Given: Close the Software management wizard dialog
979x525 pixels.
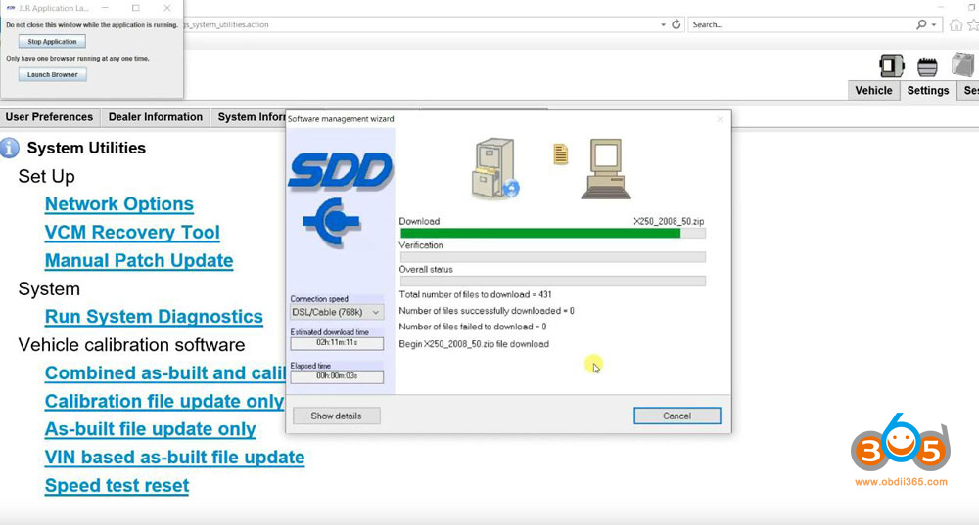Looking at the screenshot, I should (x=720, y=119).
